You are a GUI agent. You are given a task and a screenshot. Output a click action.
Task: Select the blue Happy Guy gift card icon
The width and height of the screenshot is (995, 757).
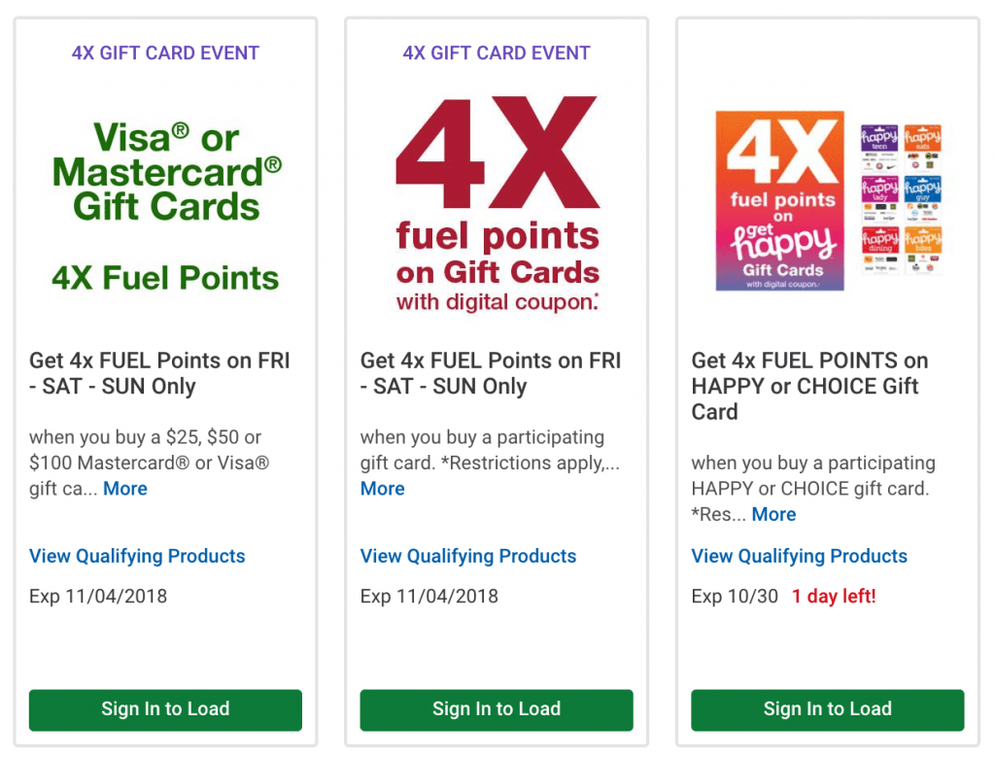coord(923,198)
